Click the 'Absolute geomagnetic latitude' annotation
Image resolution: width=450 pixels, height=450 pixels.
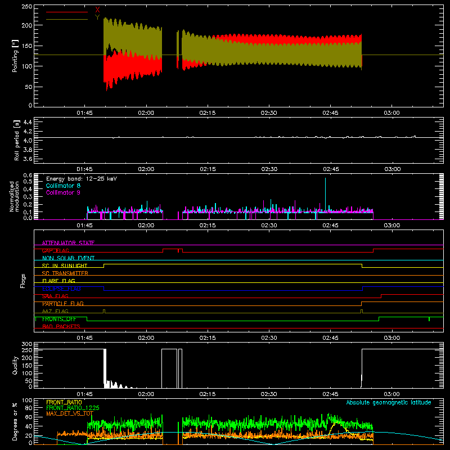(389, 403)
